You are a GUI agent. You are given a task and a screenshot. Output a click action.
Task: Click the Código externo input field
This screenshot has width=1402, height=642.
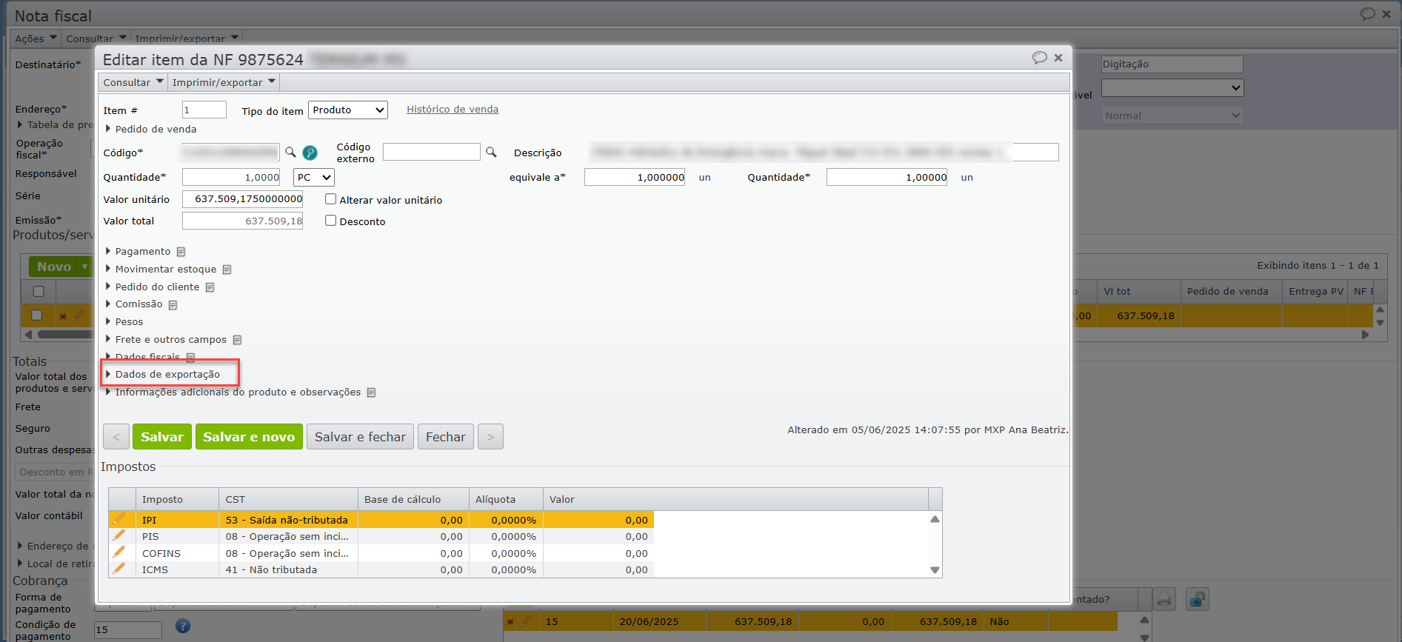pyautogui.click(x=432, y=152)
